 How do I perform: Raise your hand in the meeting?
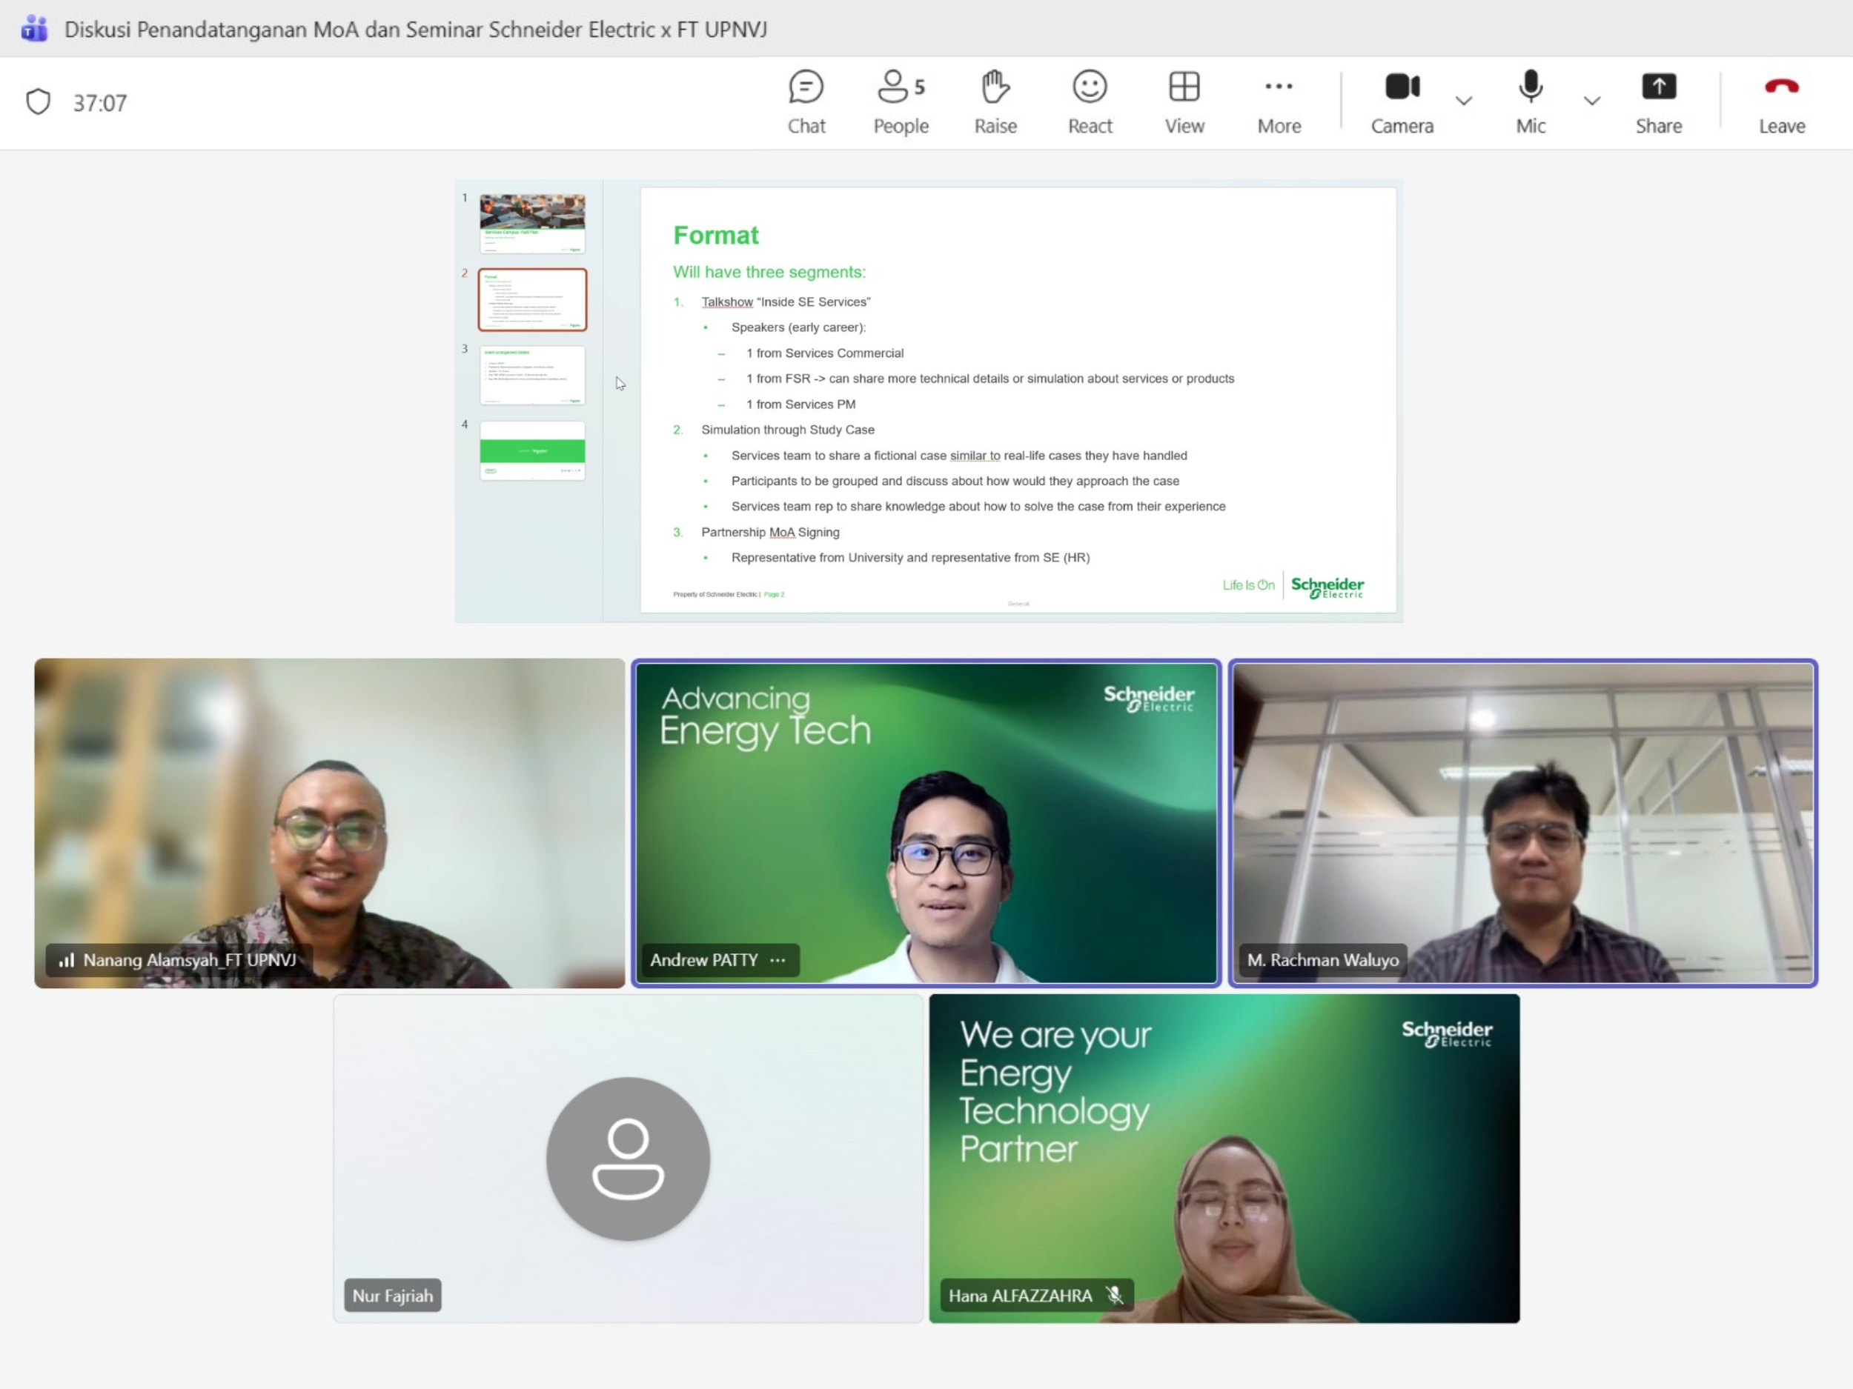pyautogui.click(x=995, y=102)
